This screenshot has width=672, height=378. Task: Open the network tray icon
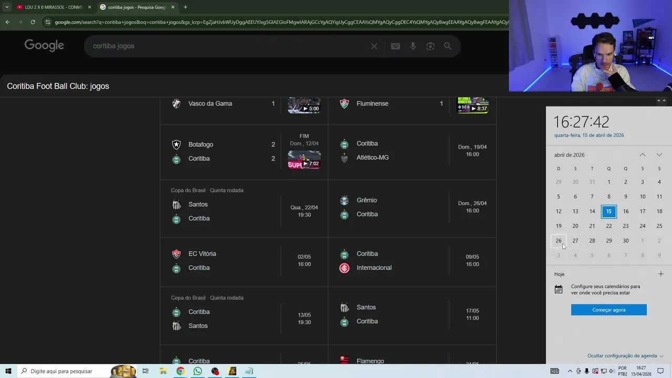[x=603, y=371]
